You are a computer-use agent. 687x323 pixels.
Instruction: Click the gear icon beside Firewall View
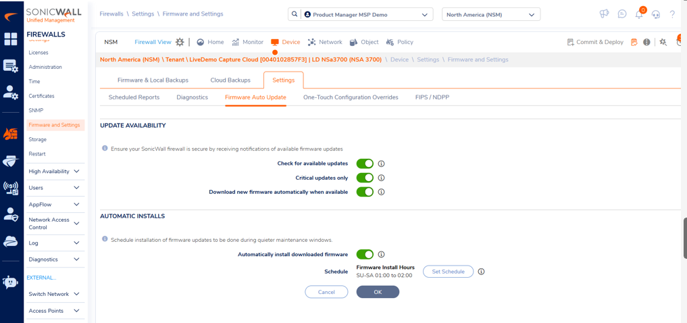180,42
